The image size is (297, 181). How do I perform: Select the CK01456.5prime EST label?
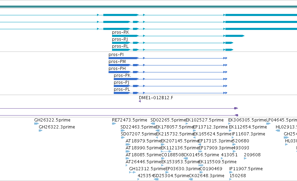[x=201, y=155]
